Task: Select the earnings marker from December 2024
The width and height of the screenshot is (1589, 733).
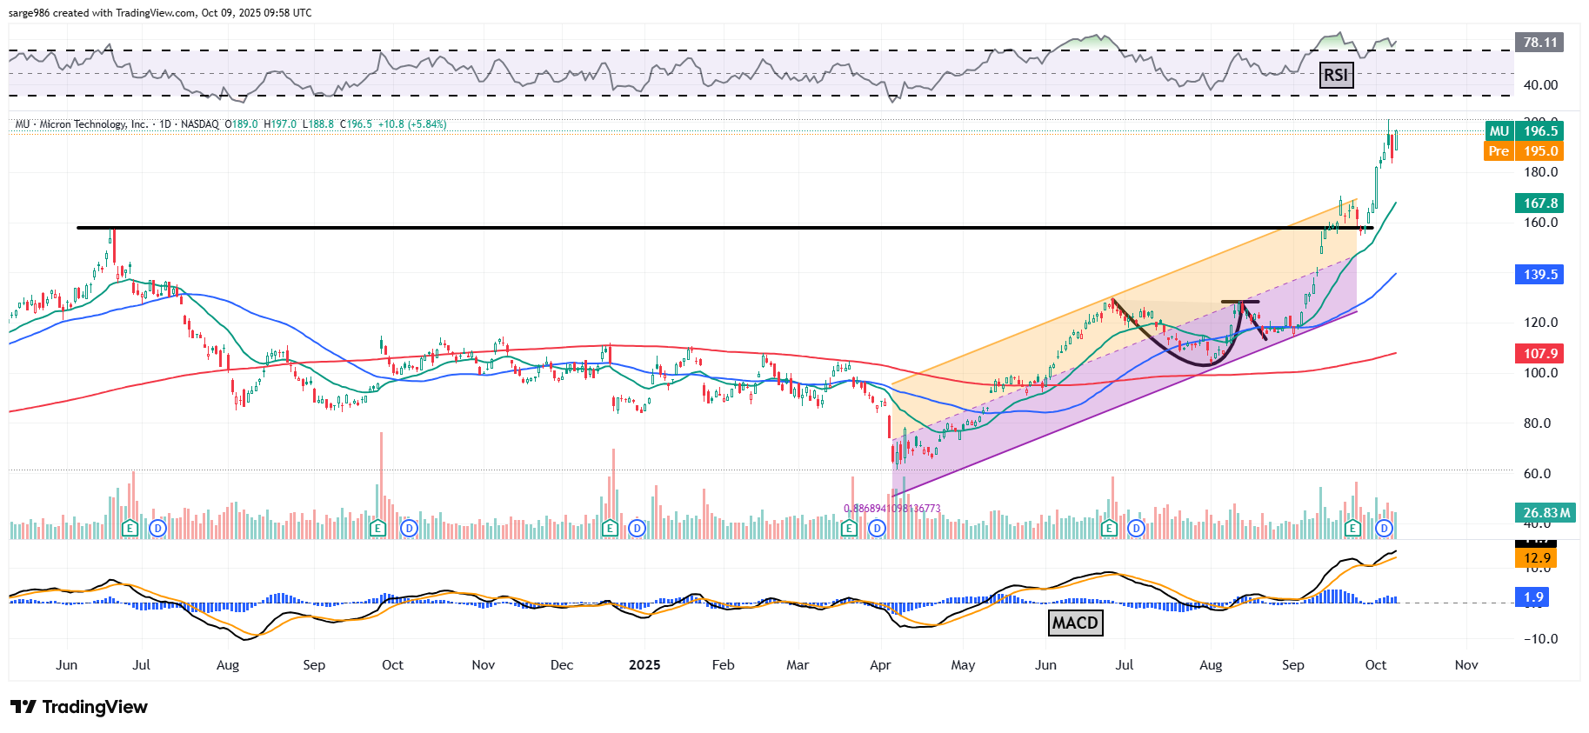Action: pos(610,528)
